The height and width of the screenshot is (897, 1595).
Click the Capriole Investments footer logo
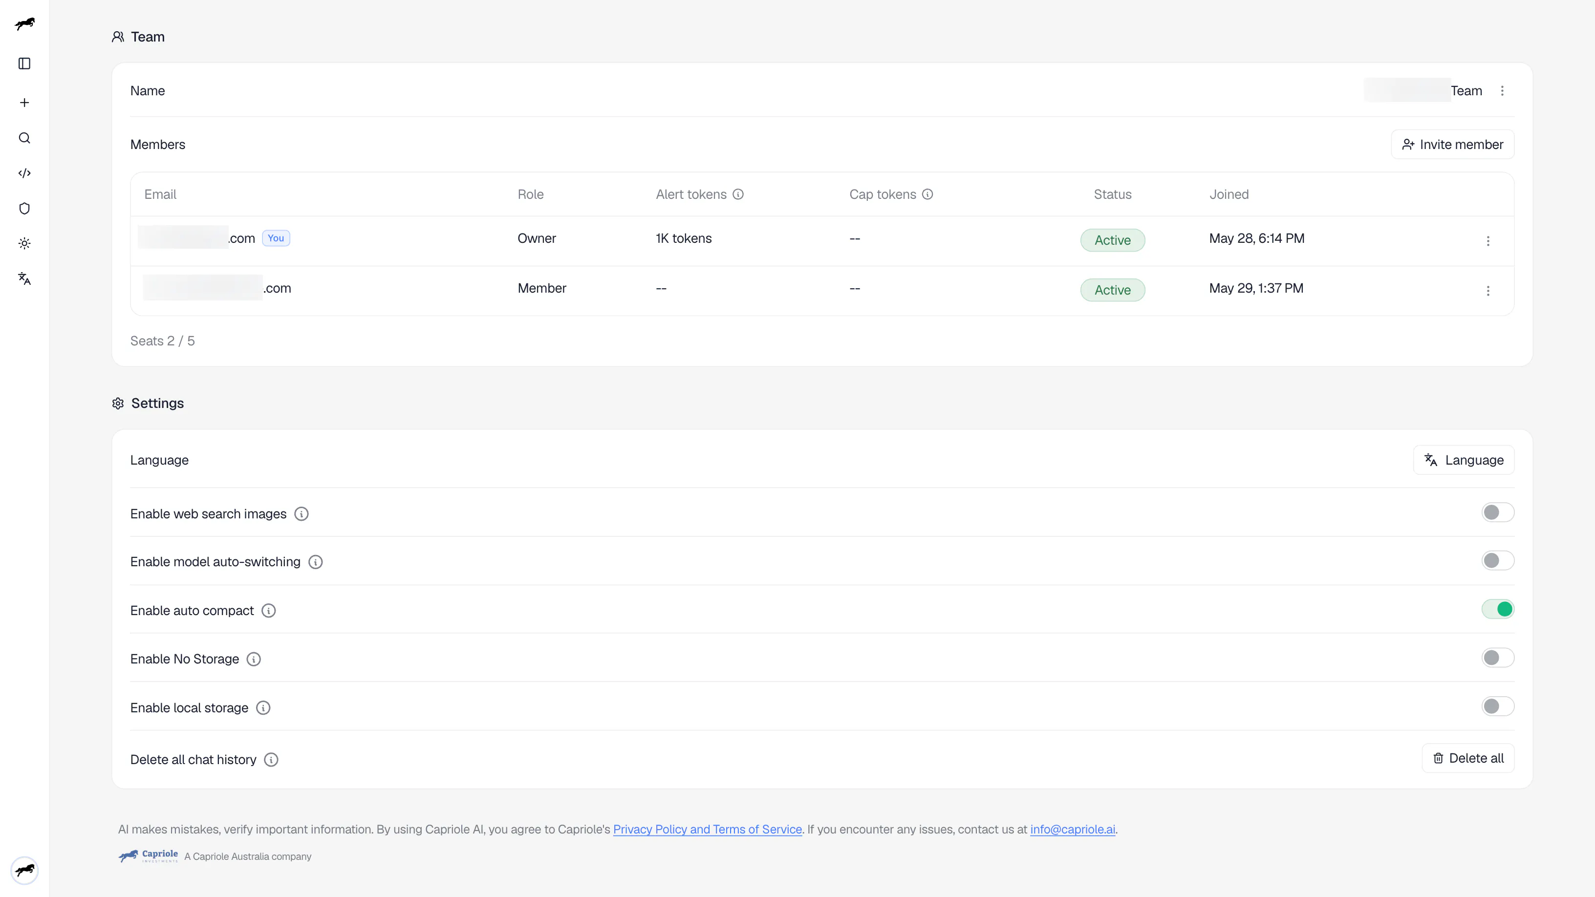pyautogui.click(x=148, y=856)
